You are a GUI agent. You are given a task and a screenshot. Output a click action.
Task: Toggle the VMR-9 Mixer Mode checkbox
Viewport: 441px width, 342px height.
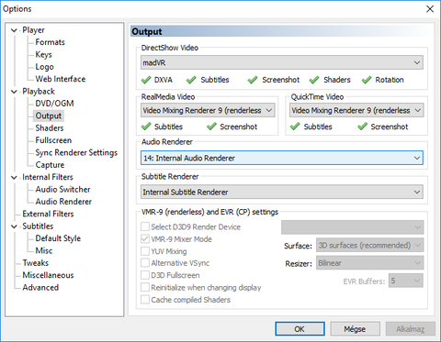point(145,239)
